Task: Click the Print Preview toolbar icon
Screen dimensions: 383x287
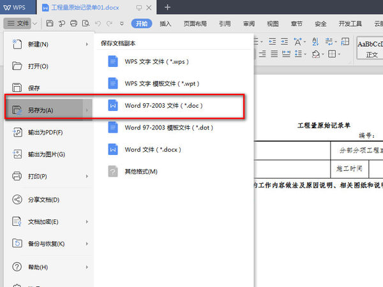Action: pyautogui.click(x=86, y=24)
